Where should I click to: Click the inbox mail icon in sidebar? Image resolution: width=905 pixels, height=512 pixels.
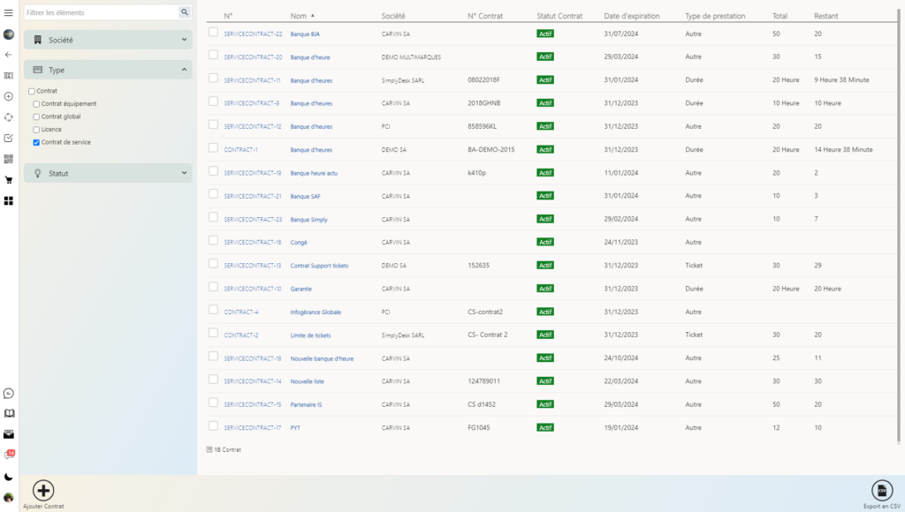click(x=9, y=434)
